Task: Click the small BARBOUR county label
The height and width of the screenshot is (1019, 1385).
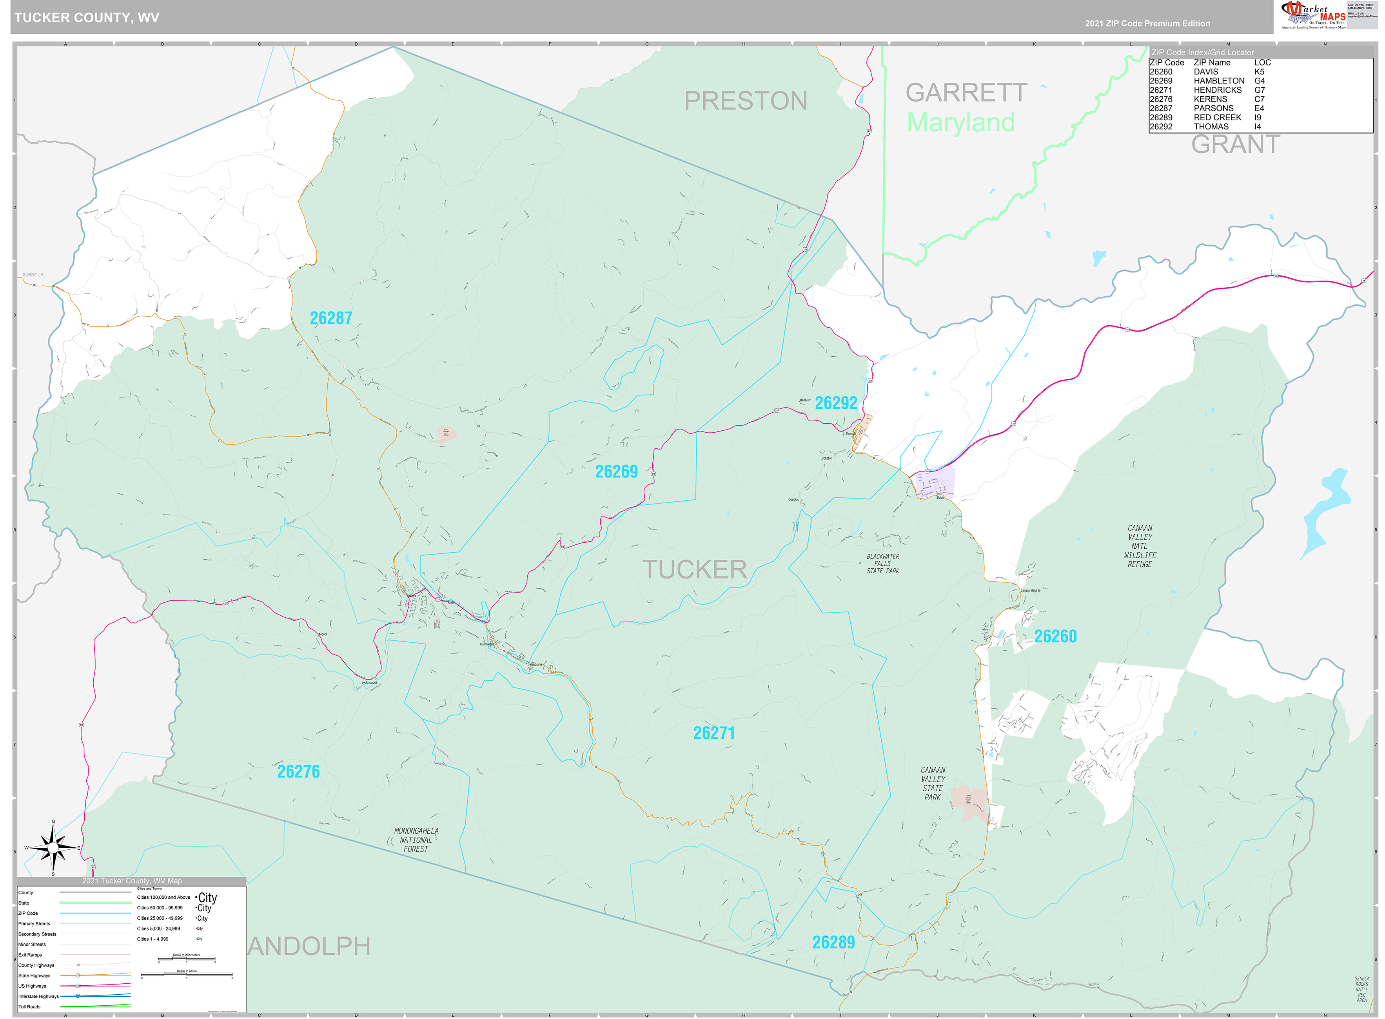Action: pos(33,275)
